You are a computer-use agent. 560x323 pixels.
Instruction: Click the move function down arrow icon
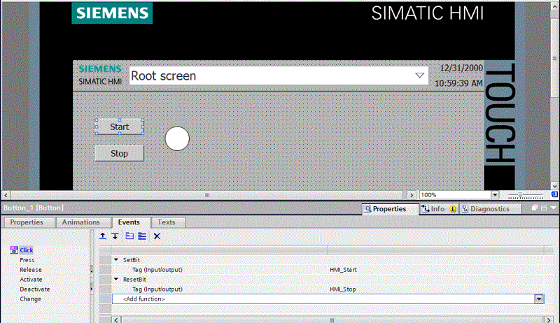(x=115, y=236)
